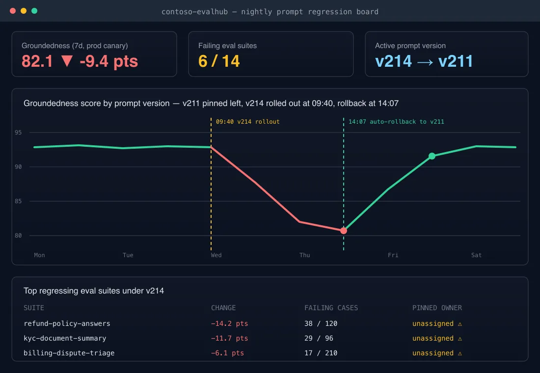Sort by the FAILING CASES column header
Screen dimensions: 540x373
(x=331, y=308)
